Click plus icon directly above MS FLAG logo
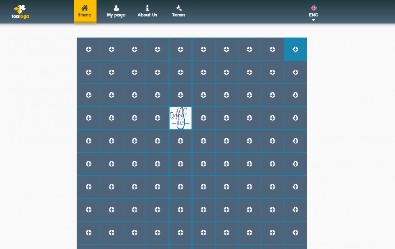The height and width of the screenshot is (249, 395). [180, 95]
